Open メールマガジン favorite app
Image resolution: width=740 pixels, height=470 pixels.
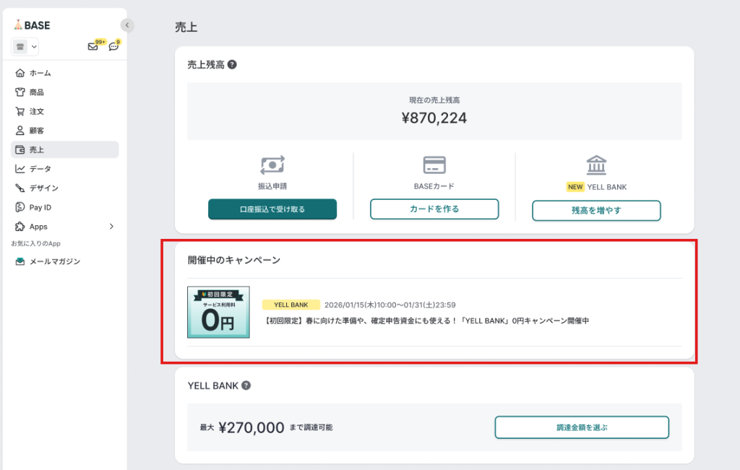click(54, 261)
